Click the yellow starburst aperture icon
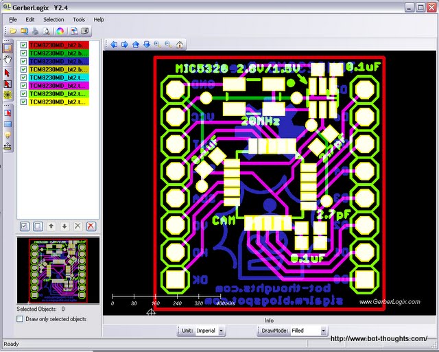The image size is (439, 352). click(8, 95)
